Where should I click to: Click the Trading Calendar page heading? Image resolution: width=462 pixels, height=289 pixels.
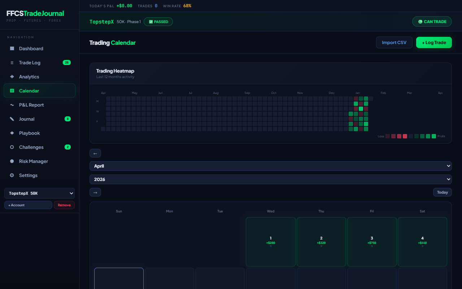point(113,43)
